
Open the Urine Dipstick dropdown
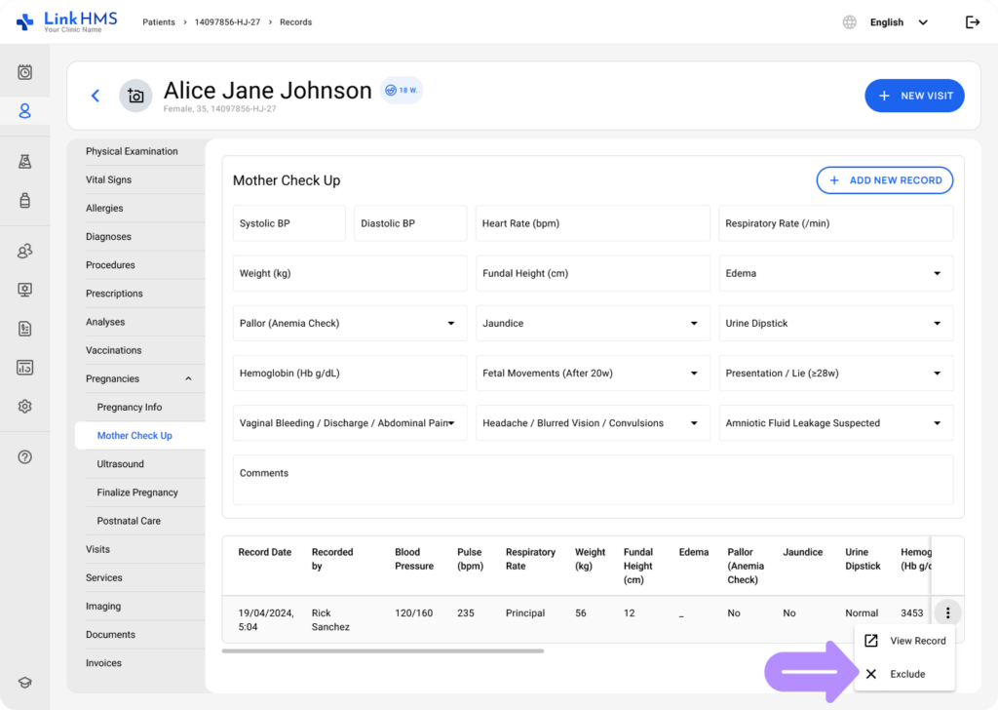click(835, 324)
